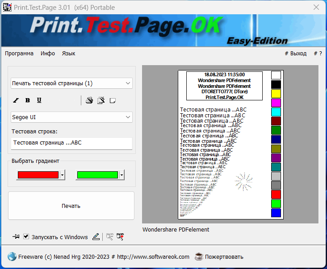Screen dimensions: 327x269
Task: Click the red gradient start color swatch
Action: 38,175
